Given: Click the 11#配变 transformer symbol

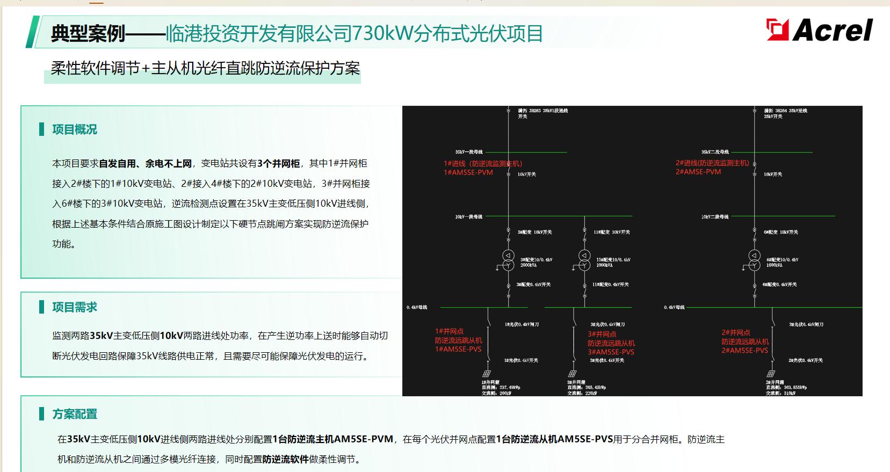Looking at the screenshot, I should (x=584, y=260).
